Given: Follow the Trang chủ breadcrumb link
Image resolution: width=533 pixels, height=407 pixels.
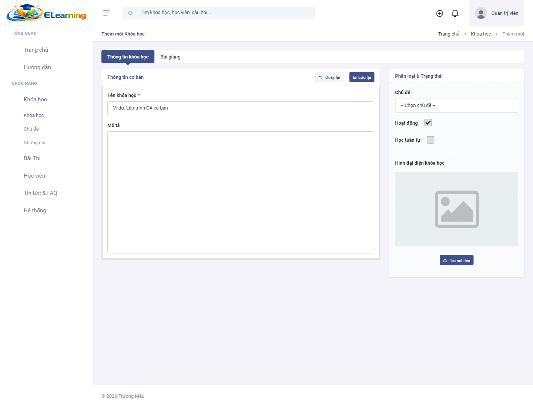Looking at the screenshot, I should (449, 34).
